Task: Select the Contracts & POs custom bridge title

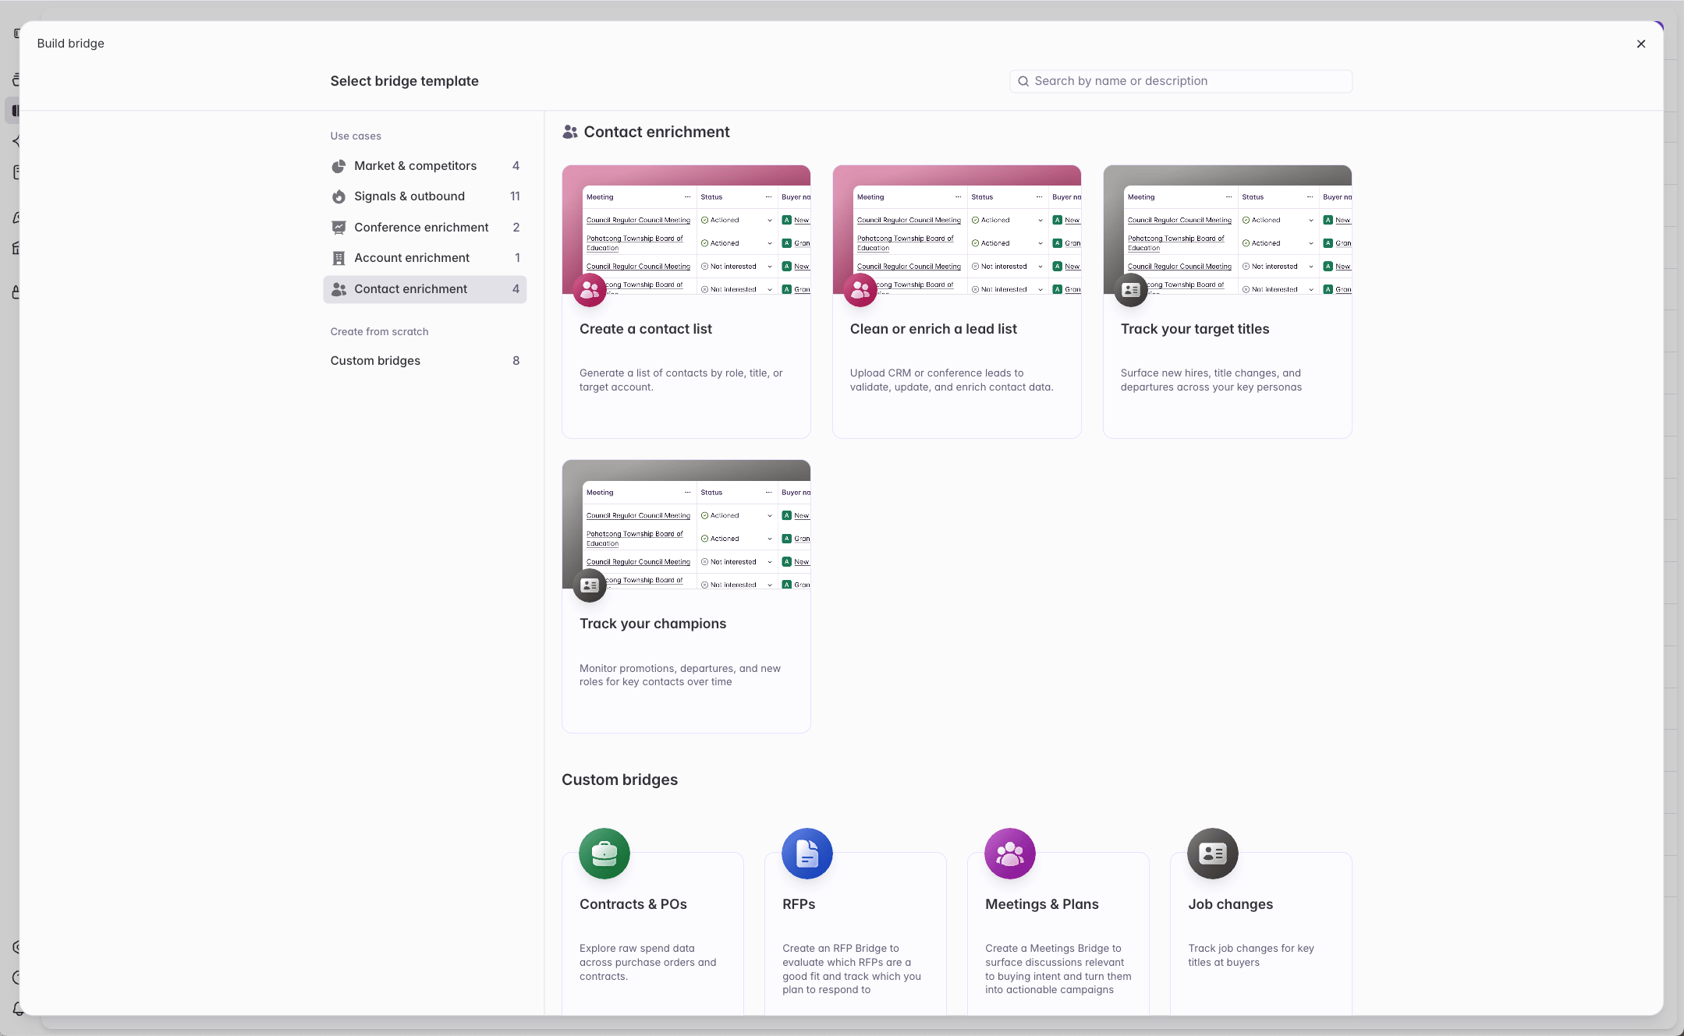Action: [x=633, y=904]
